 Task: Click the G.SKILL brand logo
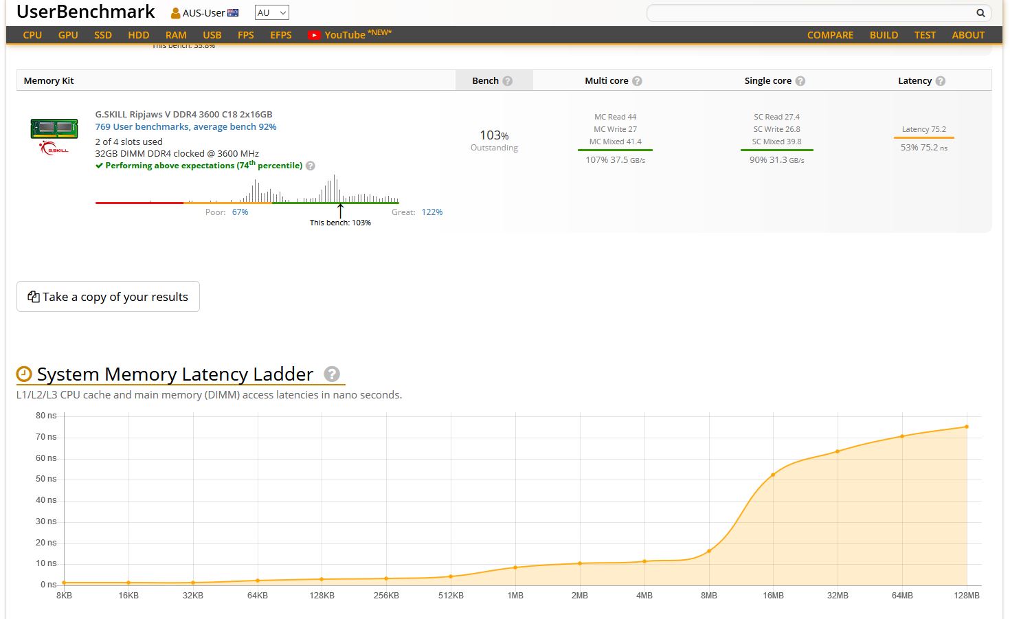[x=54, y=148]
